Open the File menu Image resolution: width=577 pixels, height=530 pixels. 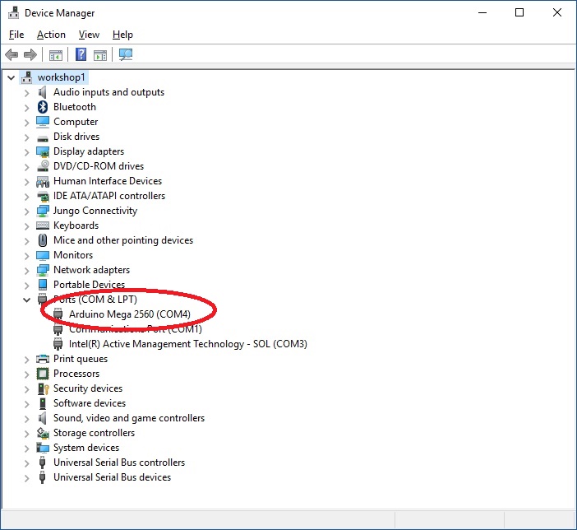[x=16, y=35]
